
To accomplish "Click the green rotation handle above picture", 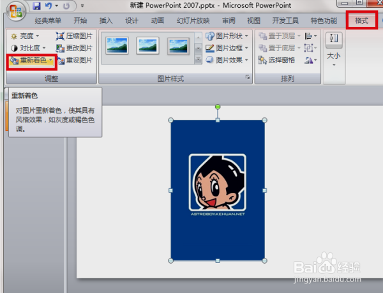I will 218,107.
